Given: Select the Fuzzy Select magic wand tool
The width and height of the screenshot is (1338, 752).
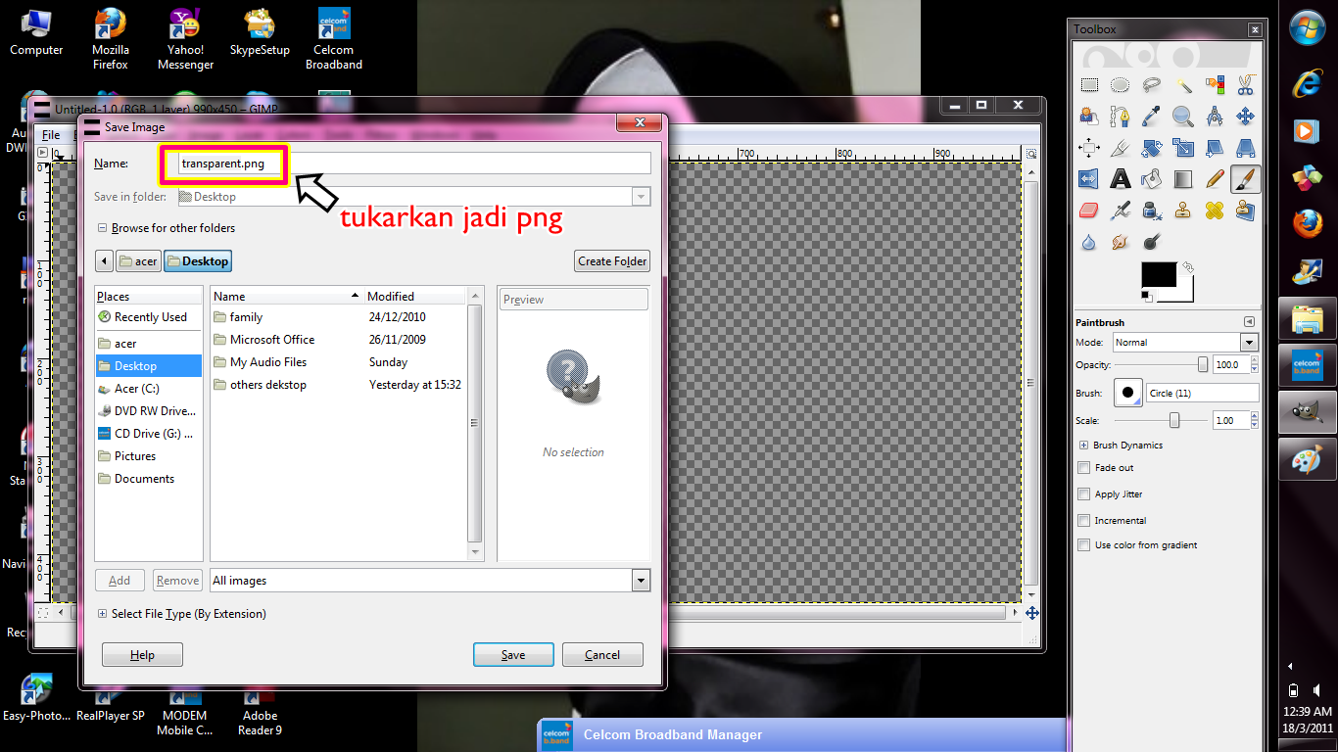Looking at the screenshot, I should pyautogui.click(x=1184, y=85).
